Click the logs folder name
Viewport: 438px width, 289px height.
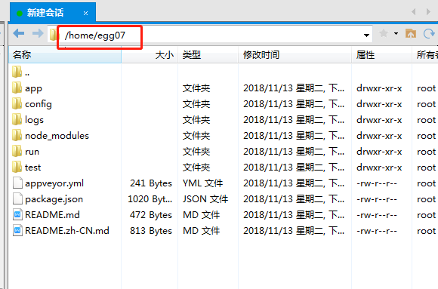pyautogui.click(x=34, y=120)
